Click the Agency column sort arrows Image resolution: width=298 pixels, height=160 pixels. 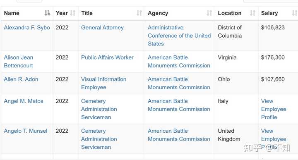click(209, 13)
